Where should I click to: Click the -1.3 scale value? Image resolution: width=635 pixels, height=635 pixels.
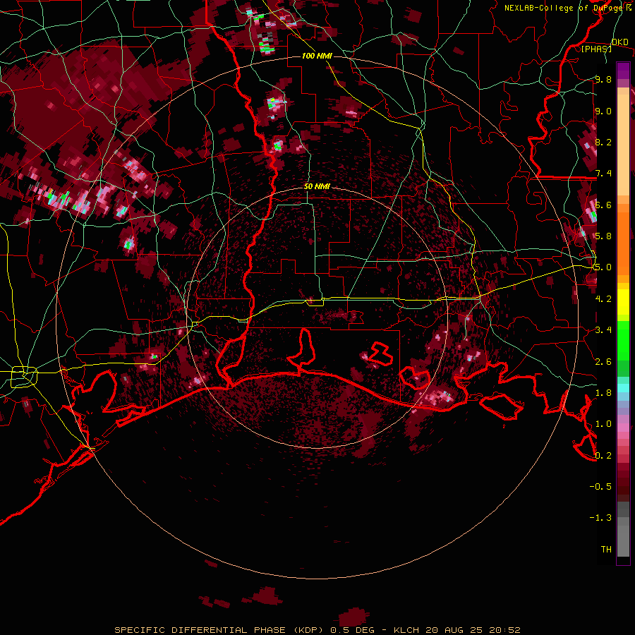coord(600,518)
